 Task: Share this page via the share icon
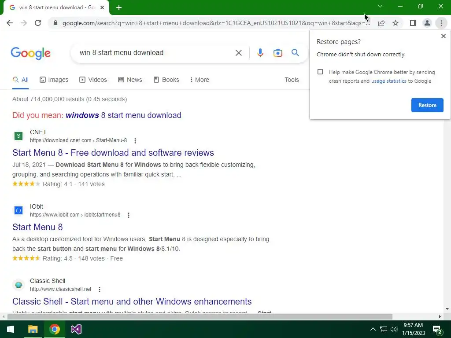point(381,23)
